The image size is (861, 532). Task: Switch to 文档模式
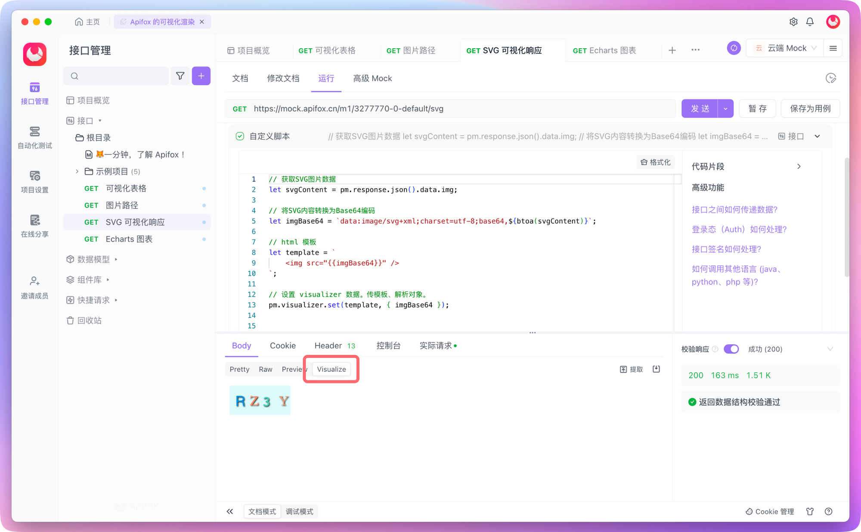click(262, 511)
